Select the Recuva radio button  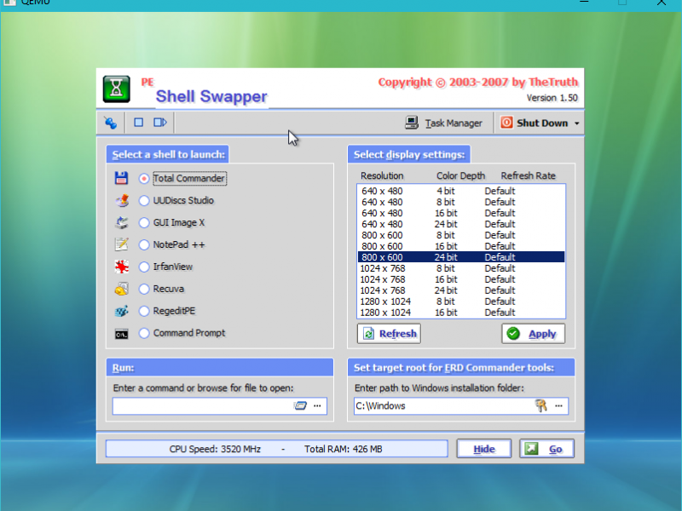(x=144, y=289)
